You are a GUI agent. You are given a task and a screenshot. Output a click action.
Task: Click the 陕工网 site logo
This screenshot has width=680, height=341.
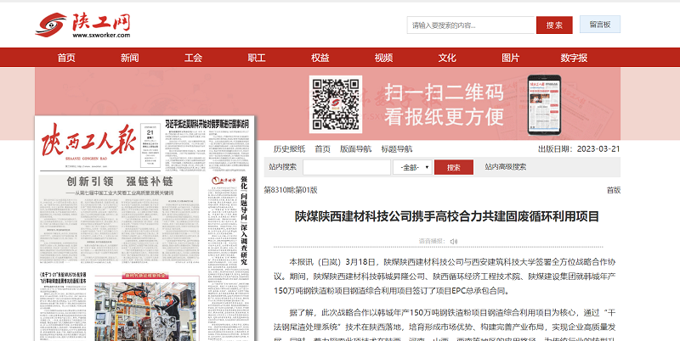coord(82,25)
